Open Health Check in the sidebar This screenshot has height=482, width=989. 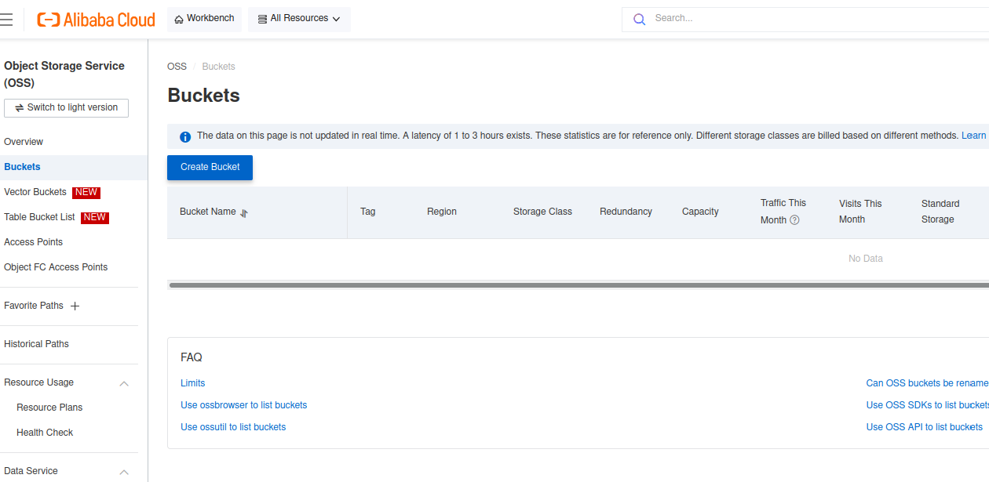(45, 433)
